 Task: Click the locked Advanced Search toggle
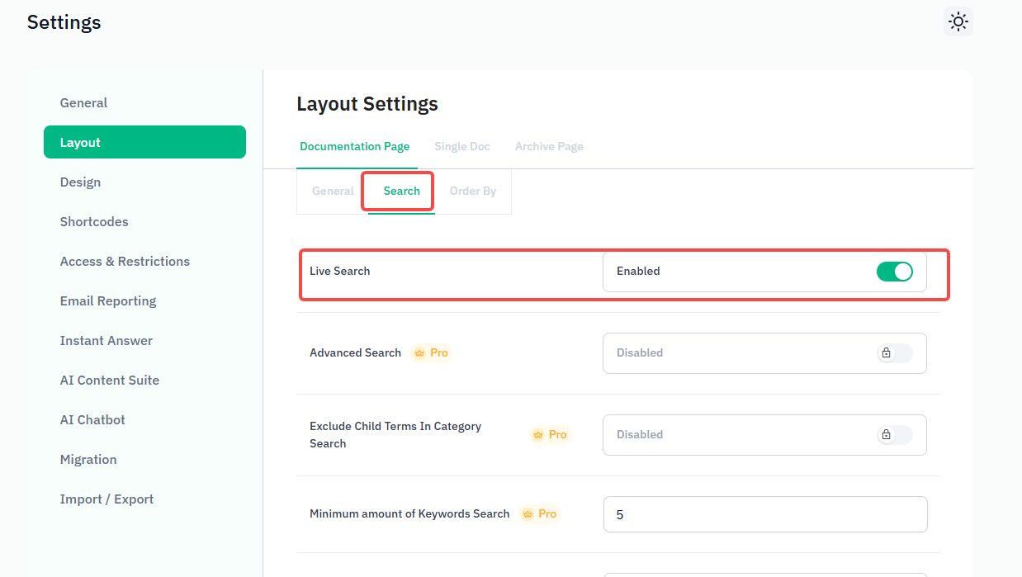pos(894,353)
